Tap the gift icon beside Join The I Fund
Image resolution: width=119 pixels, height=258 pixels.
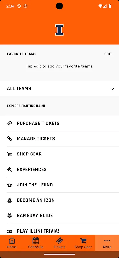click(x=10, y=185)
